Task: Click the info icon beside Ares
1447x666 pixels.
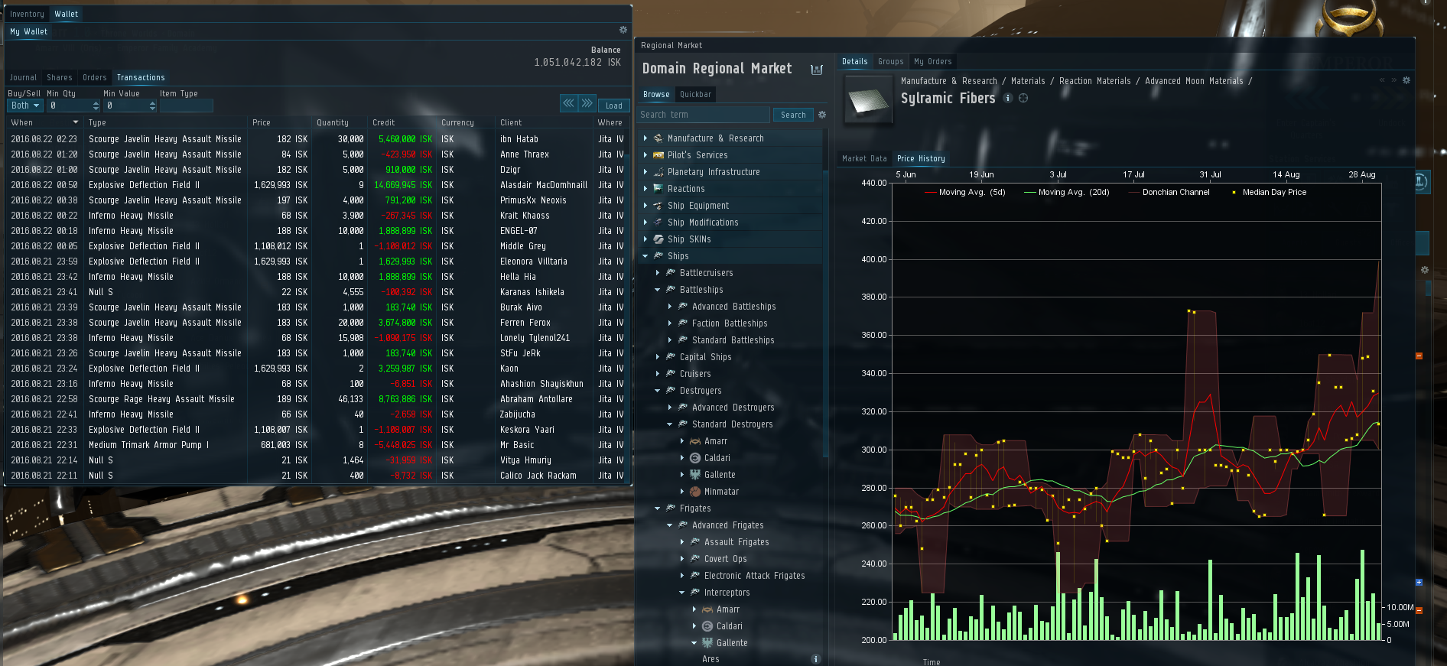Action: pos(815,659)
